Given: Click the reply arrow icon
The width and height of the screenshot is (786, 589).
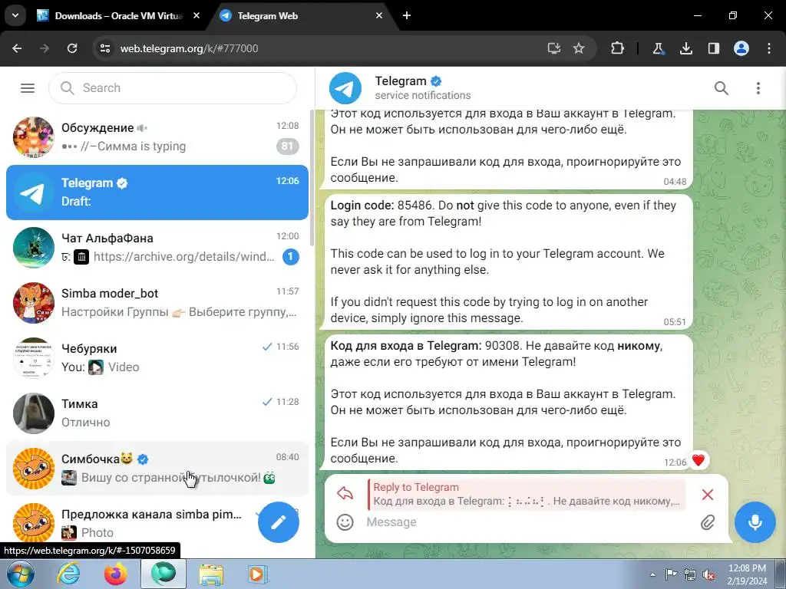Looking at the screenshot, I should pos(345,494).
